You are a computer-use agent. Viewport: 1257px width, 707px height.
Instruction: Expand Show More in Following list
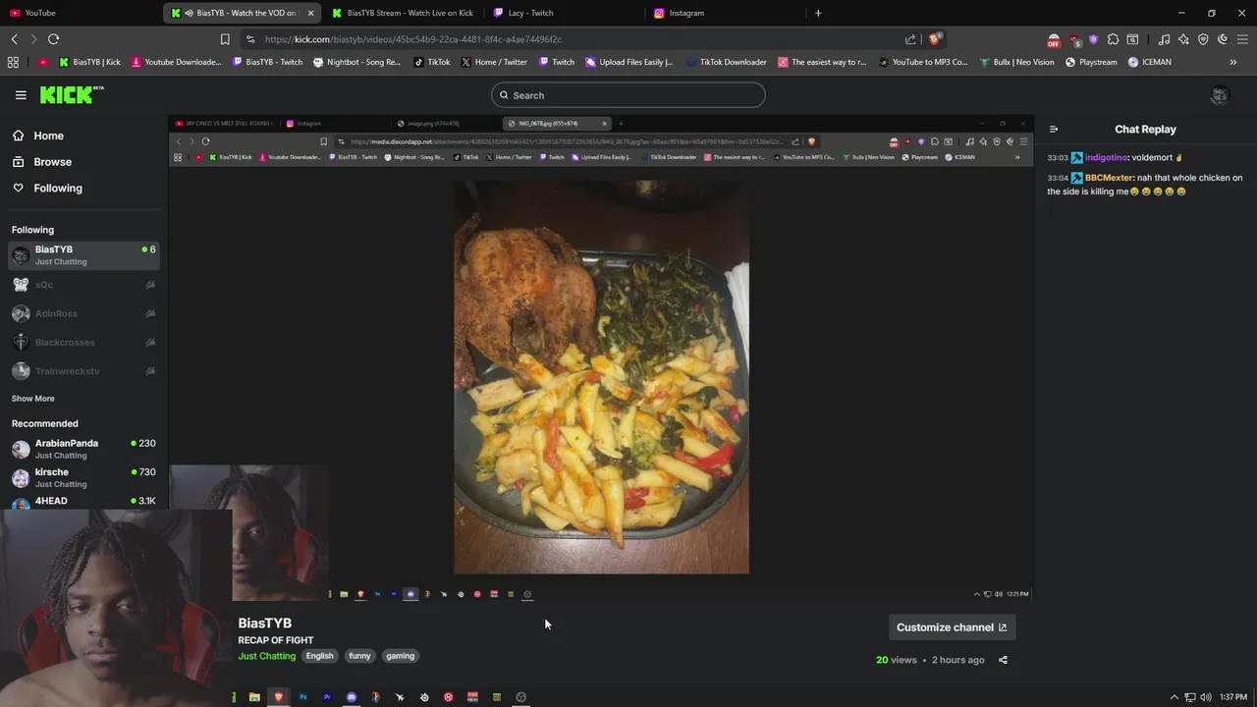(32, 399)
